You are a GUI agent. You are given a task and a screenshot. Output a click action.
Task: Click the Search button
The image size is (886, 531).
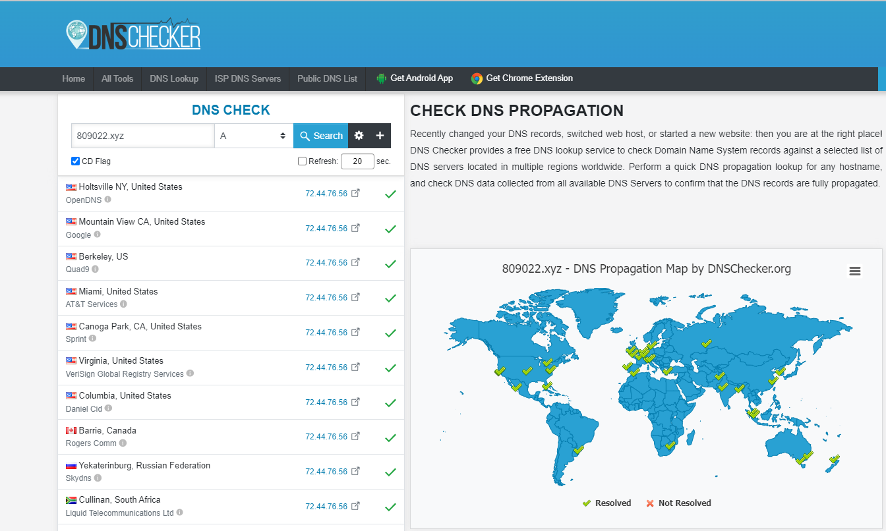click(320, 135)
